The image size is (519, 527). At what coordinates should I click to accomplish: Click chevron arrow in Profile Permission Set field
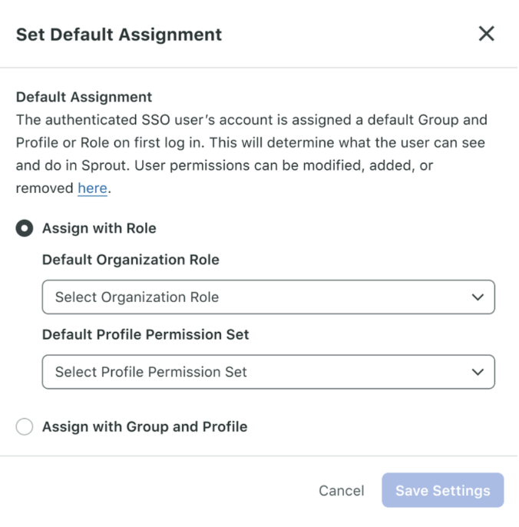pyautogui.click(x=478, y=372)
